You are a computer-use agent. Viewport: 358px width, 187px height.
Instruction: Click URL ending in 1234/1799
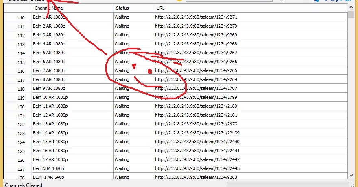point(196,97)
